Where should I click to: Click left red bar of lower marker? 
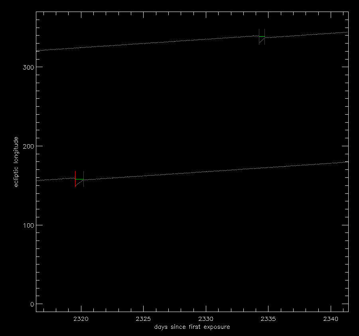pos(75,179)
